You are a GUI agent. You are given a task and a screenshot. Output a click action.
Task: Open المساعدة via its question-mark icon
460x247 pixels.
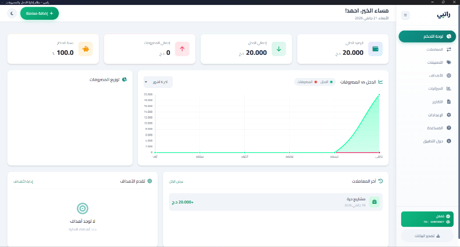point(449,128)
